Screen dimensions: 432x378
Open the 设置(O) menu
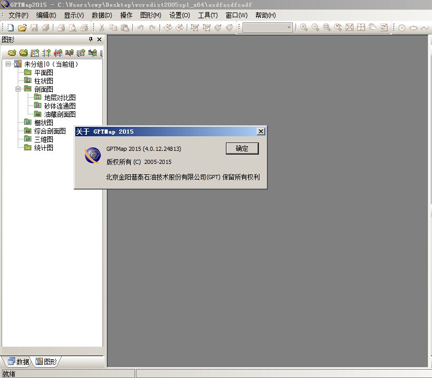click(179, 15)
